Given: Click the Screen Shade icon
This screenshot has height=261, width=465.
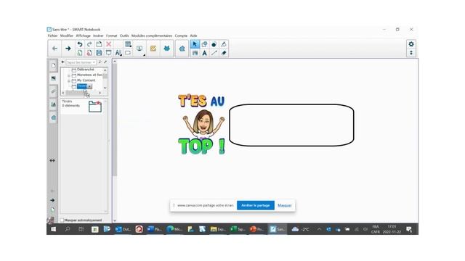Looking at the screenshot, I should coord(108,53).
